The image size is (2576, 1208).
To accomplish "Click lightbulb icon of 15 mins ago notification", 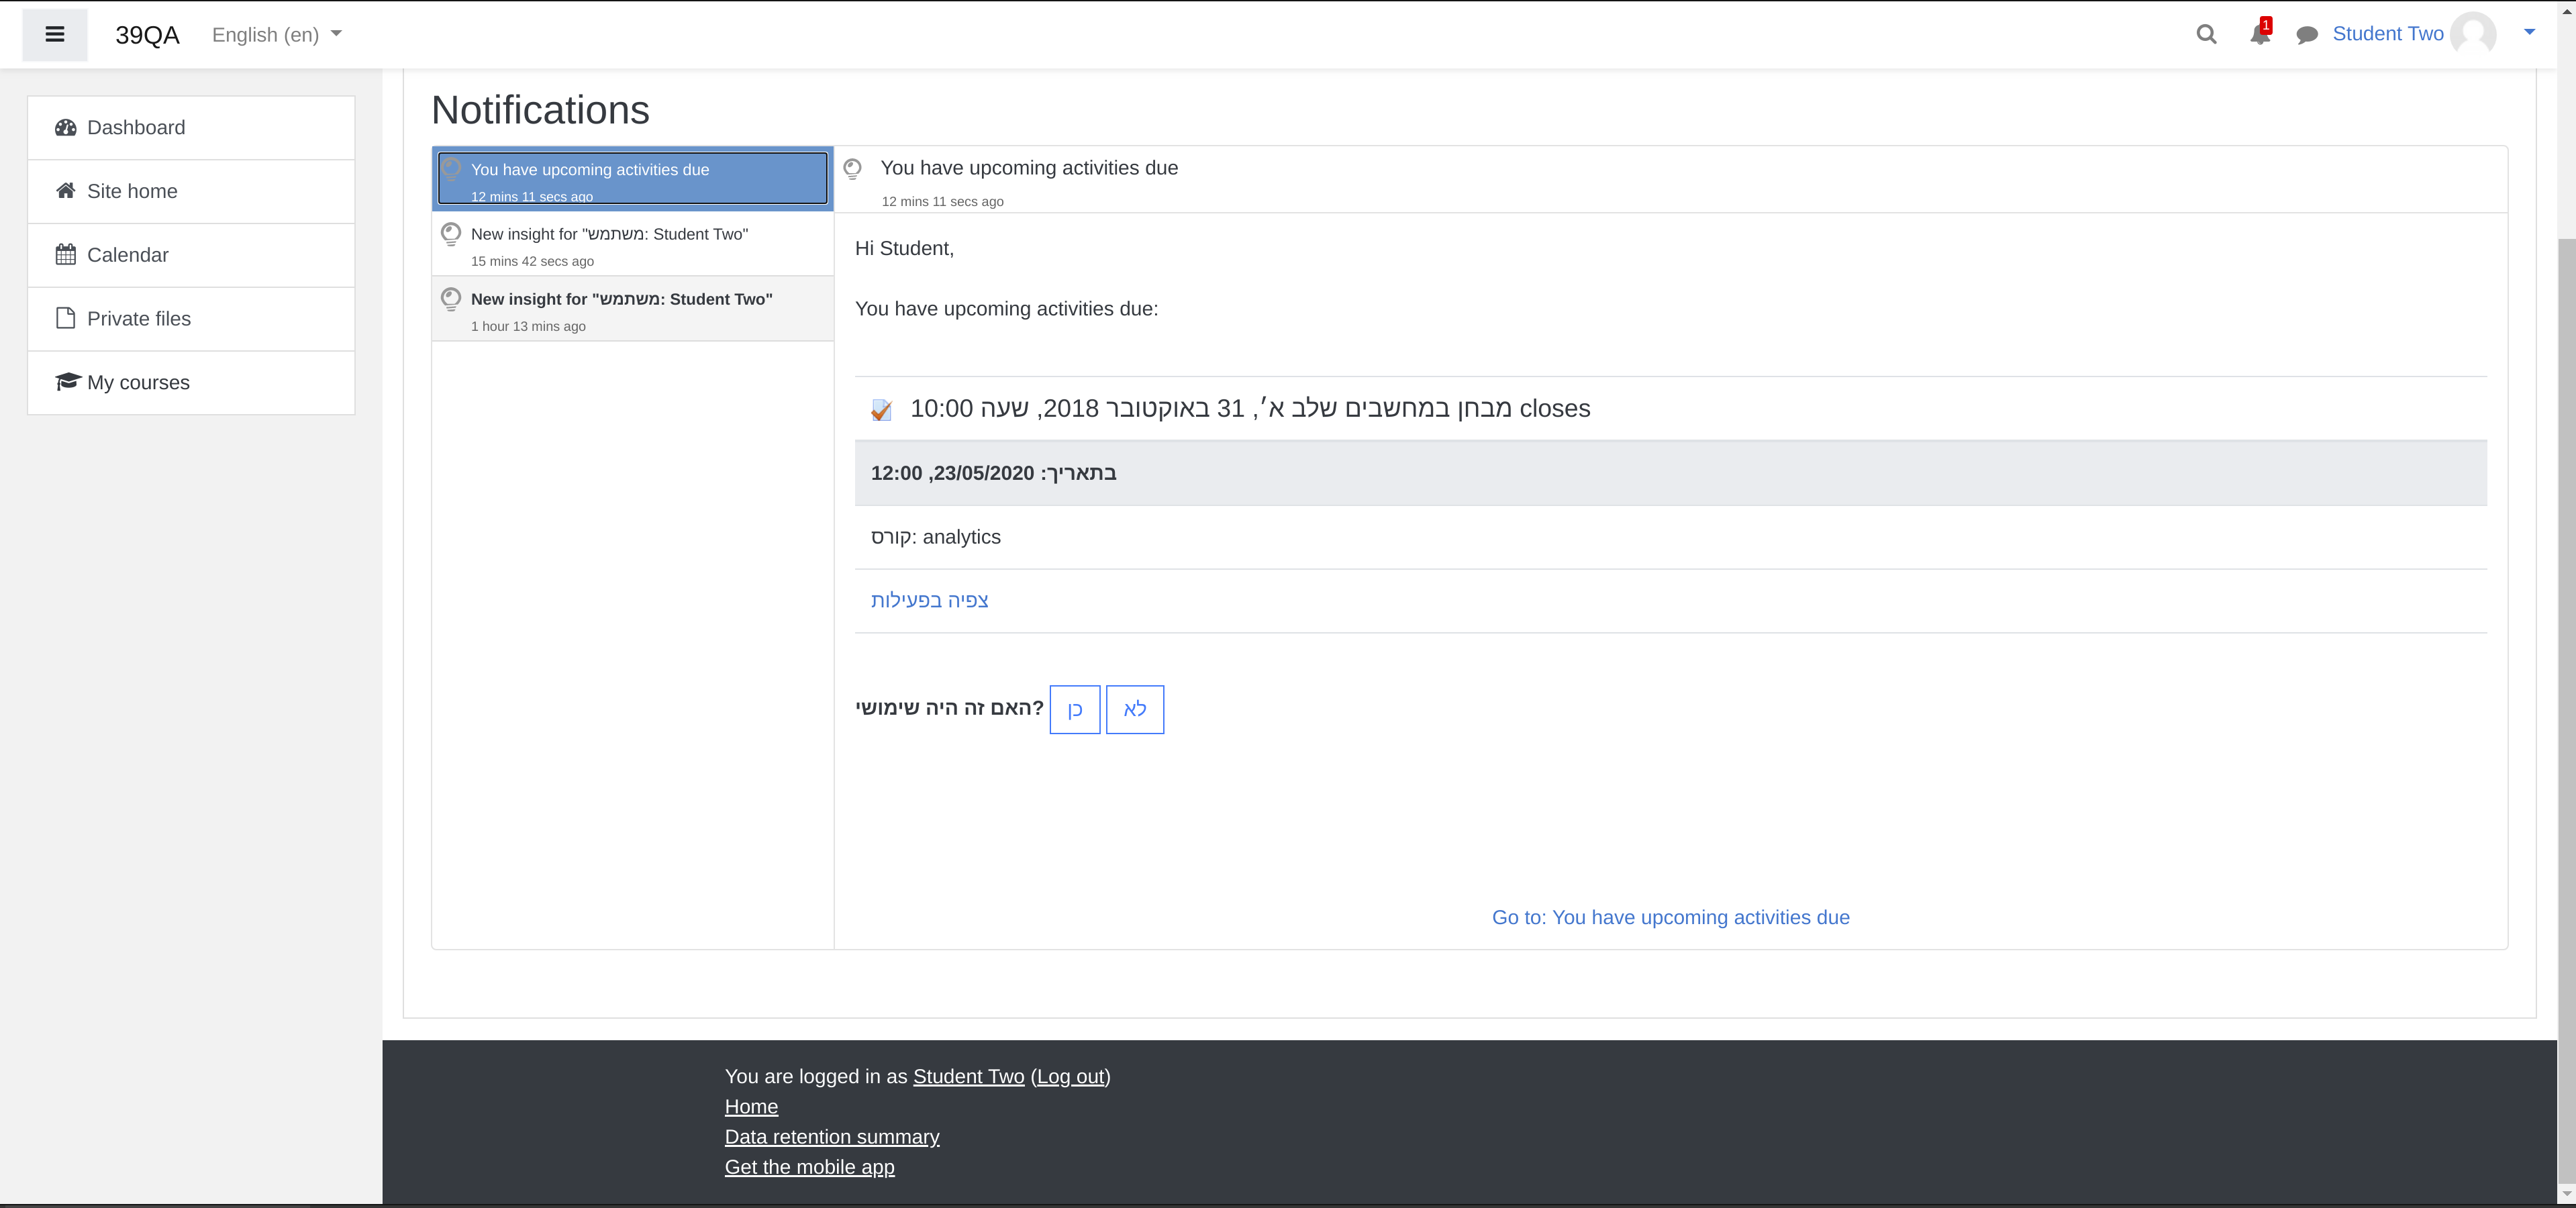I will [x=451, y=234].
